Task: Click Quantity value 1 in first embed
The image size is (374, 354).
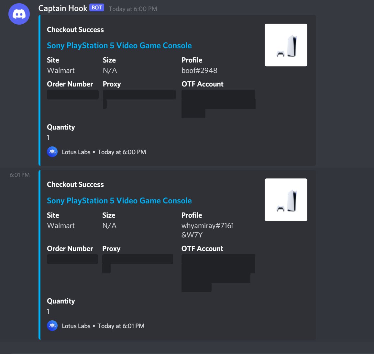Action: [48, 138]
